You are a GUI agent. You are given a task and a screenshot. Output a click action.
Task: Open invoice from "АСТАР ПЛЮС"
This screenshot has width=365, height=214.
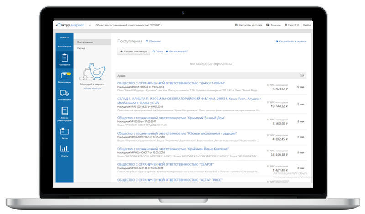170,180
